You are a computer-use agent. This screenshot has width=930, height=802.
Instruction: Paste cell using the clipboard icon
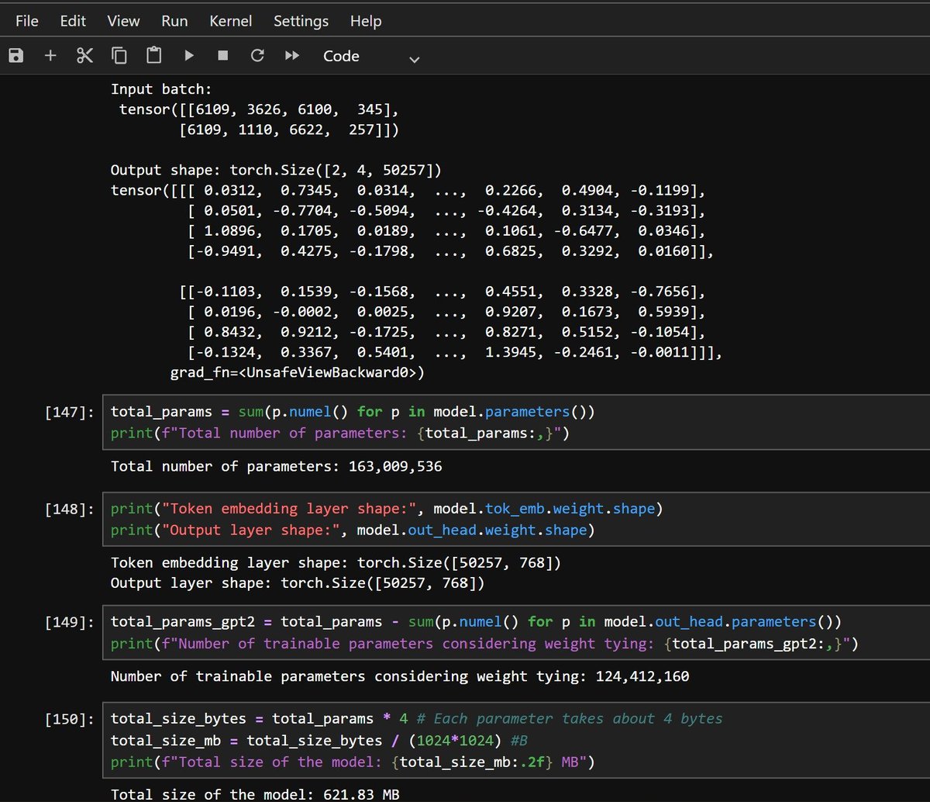pyautogui.click(x=154, y=56)
